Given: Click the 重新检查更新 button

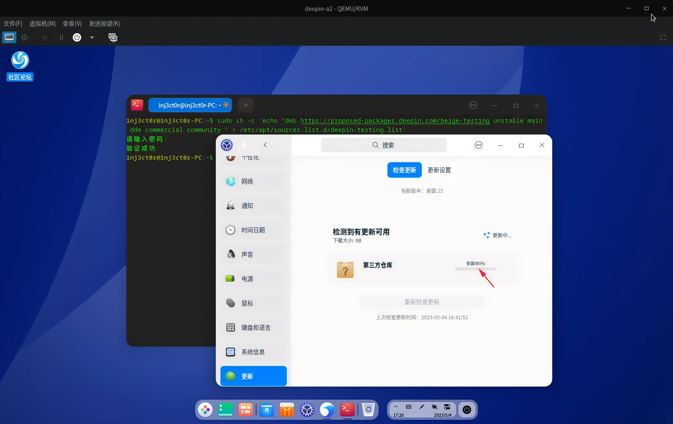Looking at the screenshot, I should click(422, 301).
